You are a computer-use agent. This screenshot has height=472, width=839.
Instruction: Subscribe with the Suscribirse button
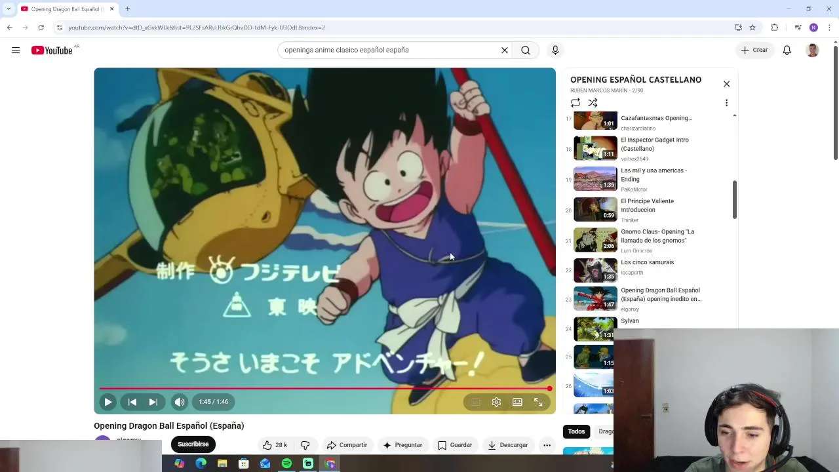(x=193, y=444)
